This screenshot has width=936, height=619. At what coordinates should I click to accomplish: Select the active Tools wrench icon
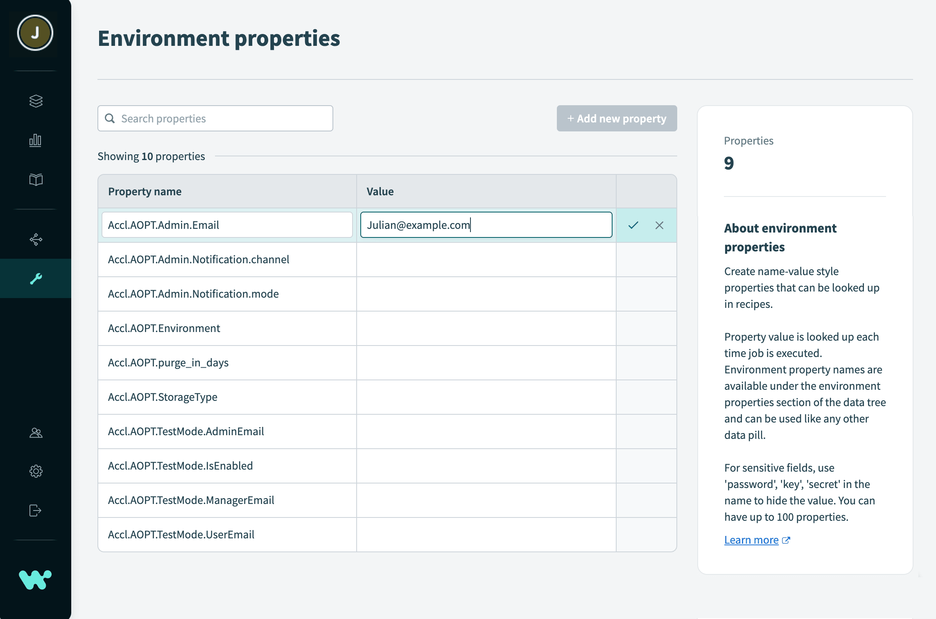pos(35,278)
